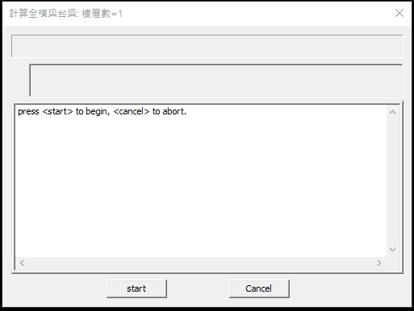The height and width of the screenshot is (311, 414).
Task: Click the vertical scrollbar track of the log
Action: coord(392,181)
